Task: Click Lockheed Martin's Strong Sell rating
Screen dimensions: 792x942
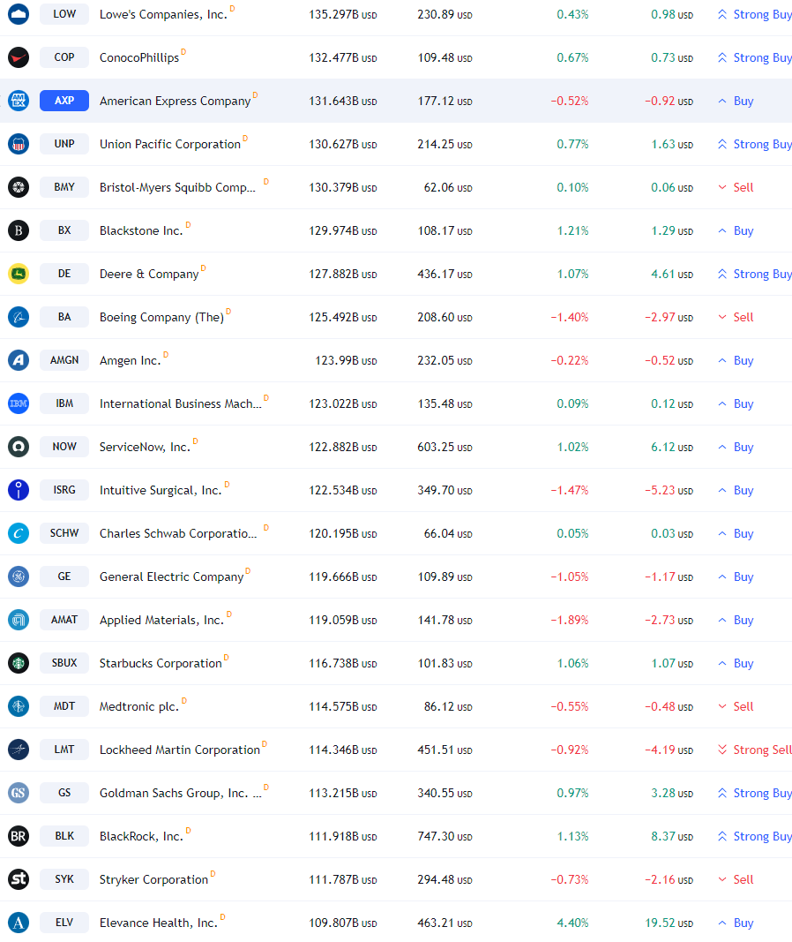Action: click(755, 750)
